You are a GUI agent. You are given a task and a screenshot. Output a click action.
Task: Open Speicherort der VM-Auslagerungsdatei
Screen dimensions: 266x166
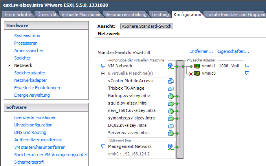(x=50, y=155)
